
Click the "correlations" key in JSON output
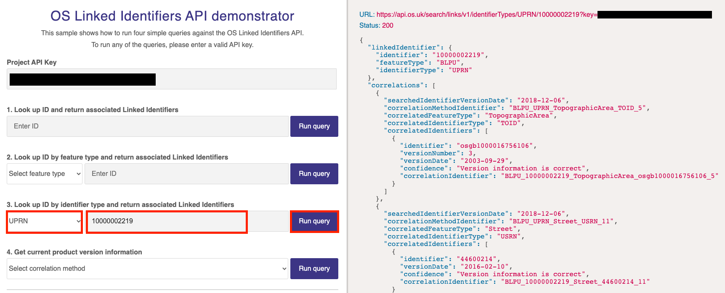tap(396, 85)
